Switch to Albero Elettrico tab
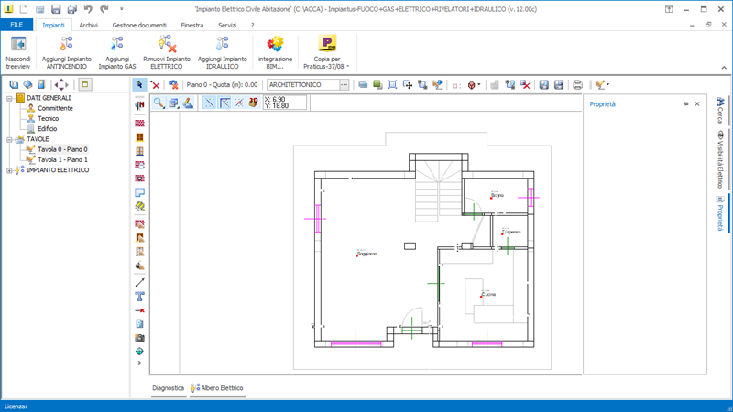 pos(217,388)
